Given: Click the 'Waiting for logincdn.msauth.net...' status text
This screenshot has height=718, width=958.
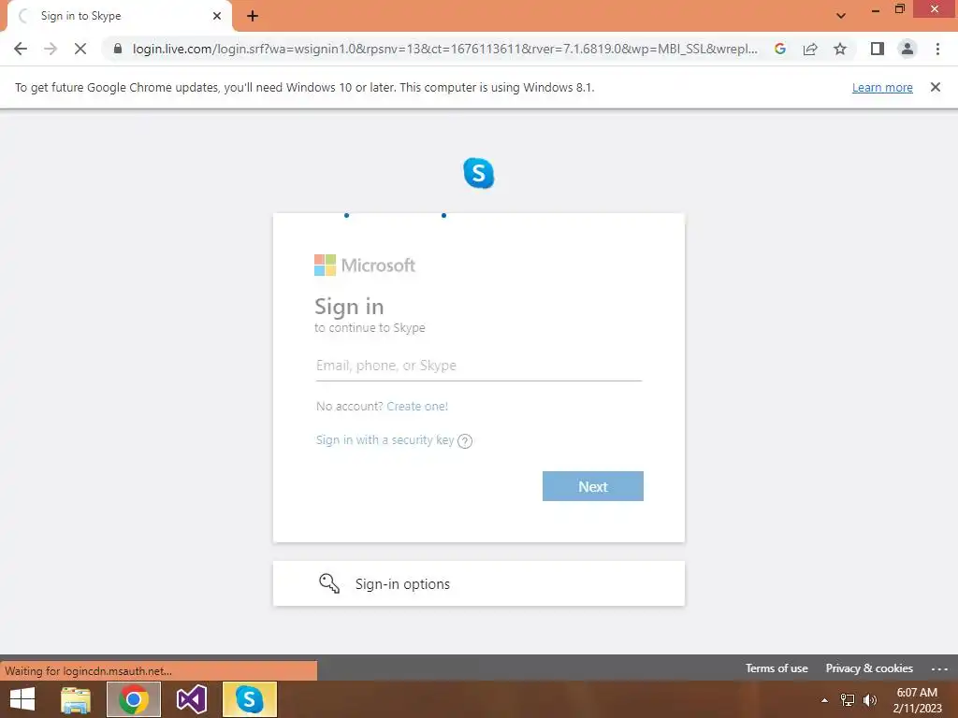Looking at the screenshot, I should tap(89, 671).
